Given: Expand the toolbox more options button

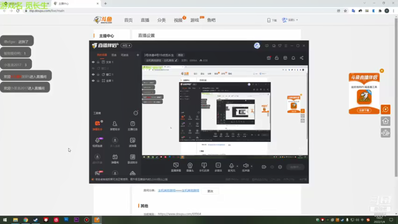Looking at the screenshot, I should coord(136,113).
